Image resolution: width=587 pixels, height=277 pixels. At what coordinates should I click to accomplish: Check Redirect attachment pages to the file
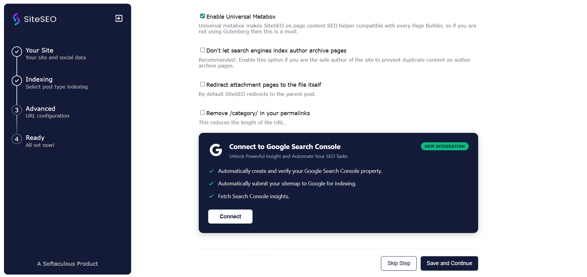point(202,84)
